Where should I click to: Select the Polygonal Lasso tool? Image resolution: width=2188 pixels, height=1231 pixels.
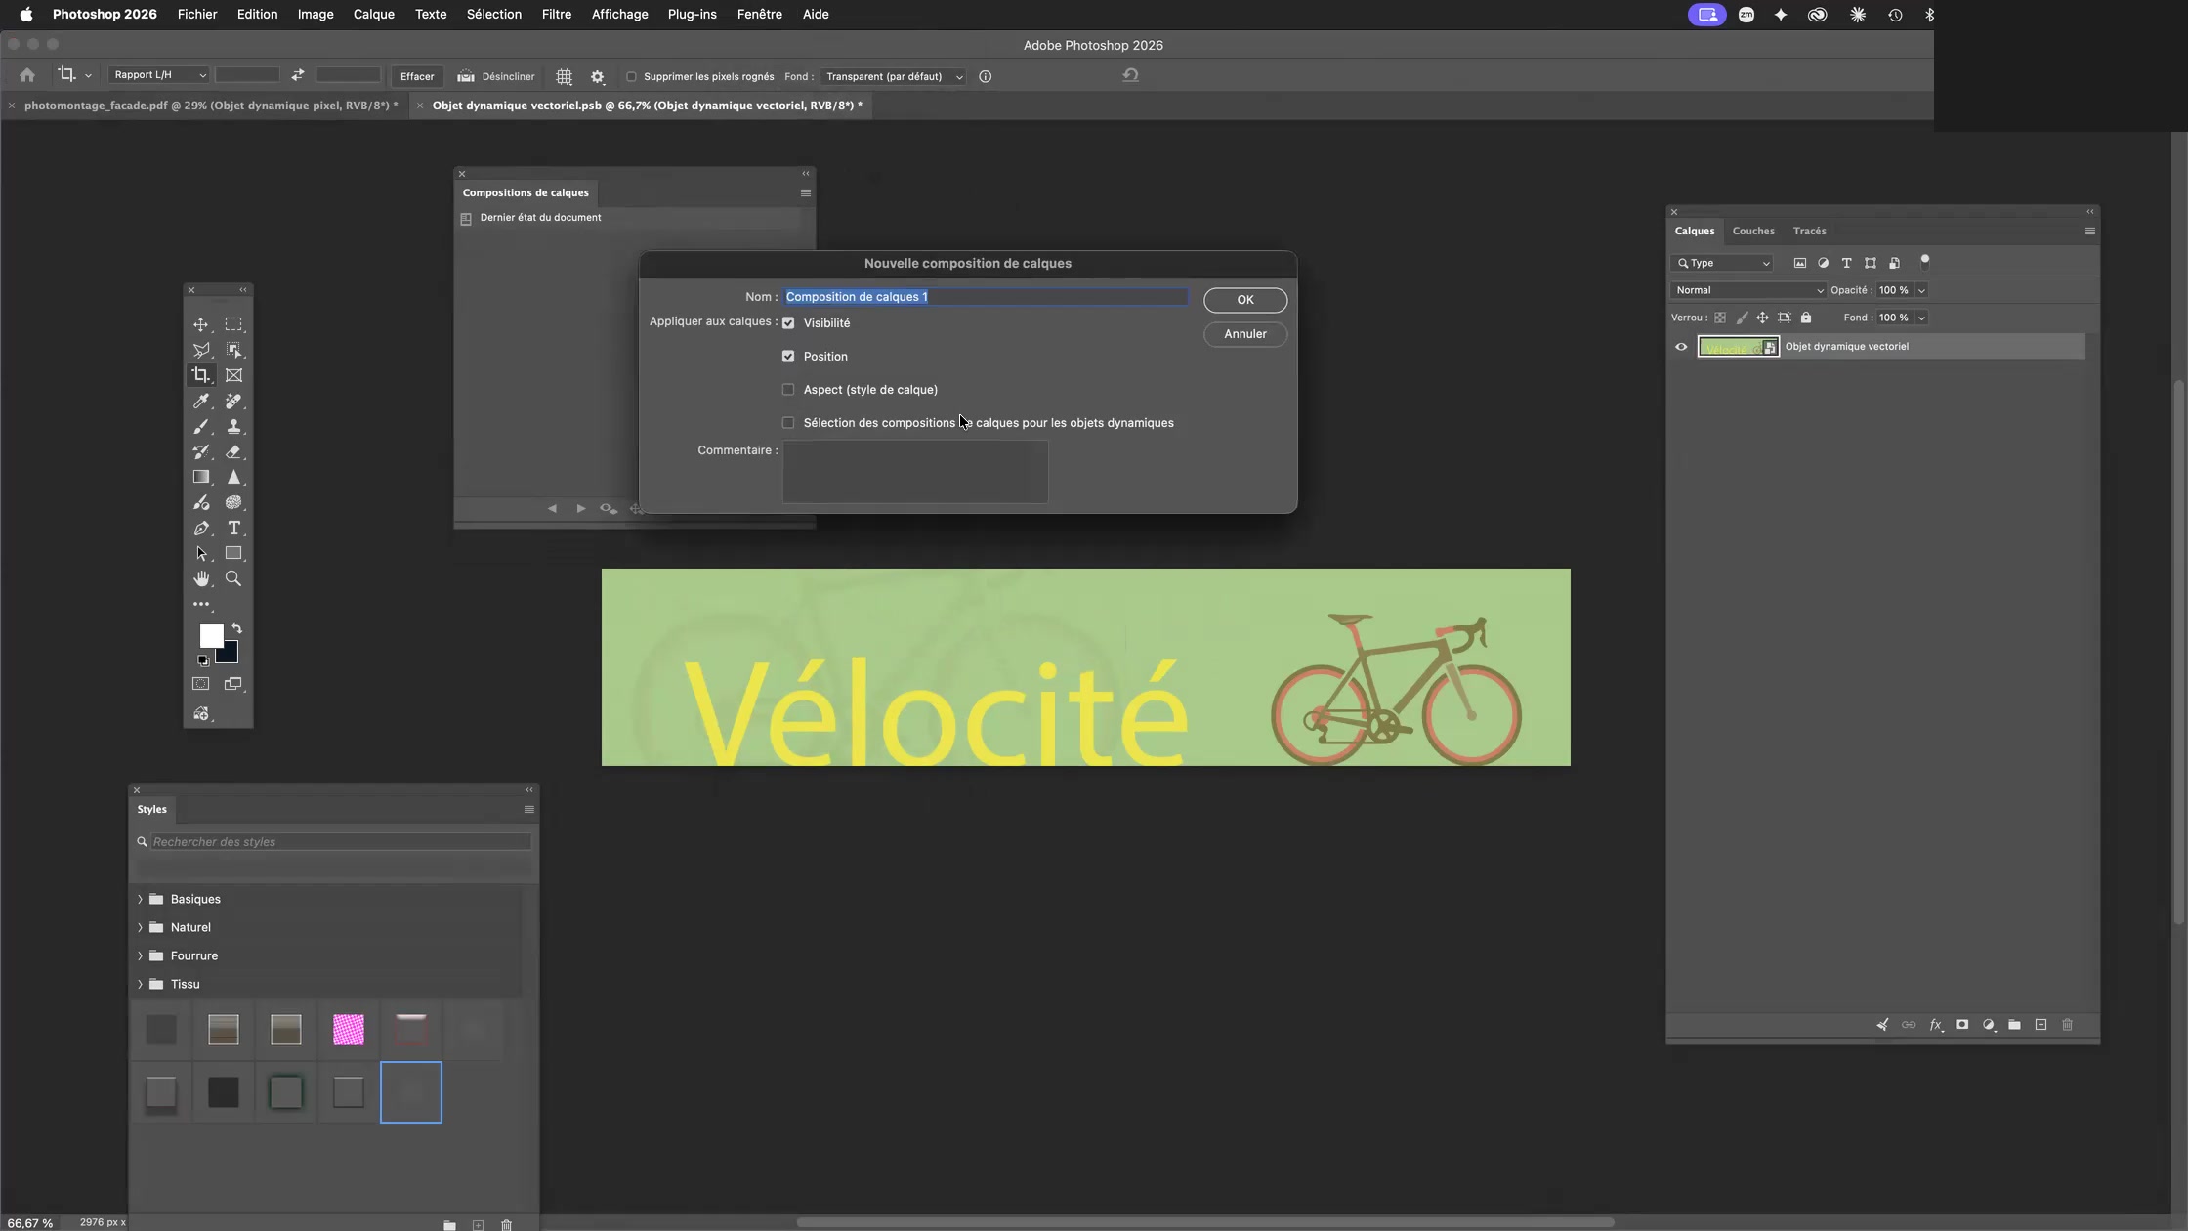200,350
